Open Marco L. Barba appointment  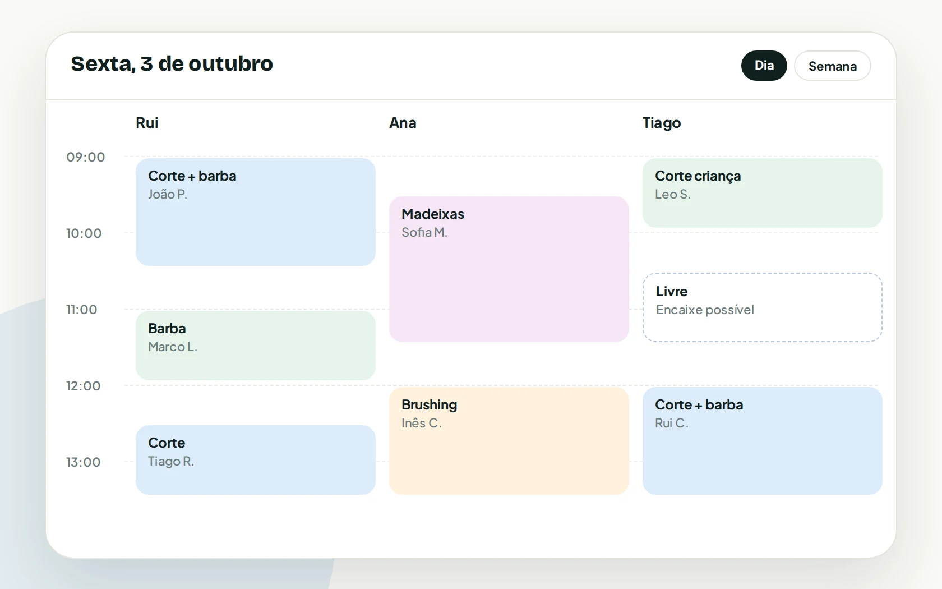pos(255,346)
